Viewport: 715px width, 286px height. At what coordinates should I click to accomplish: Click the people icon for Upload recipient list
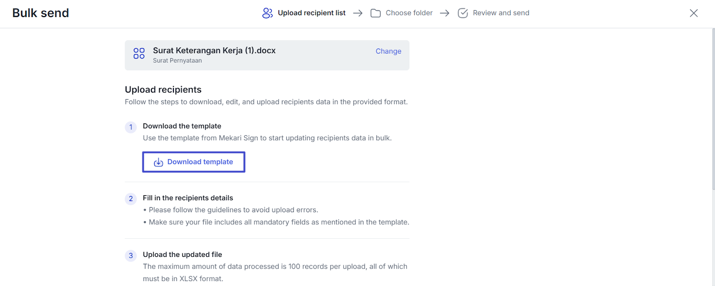[x=267, y=13]
